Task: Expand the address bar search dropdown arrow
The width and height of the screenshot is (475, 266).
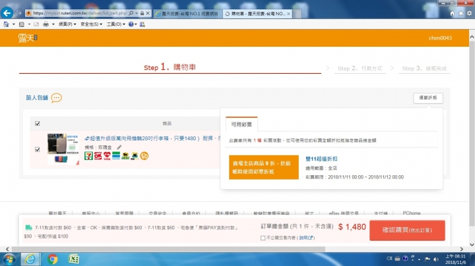Action: click(137, 13)
